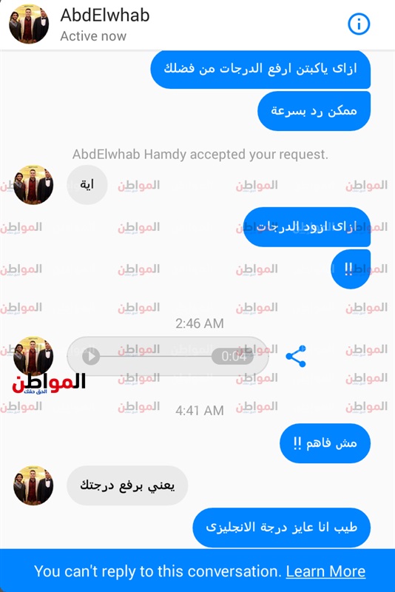Select the "ازاى ازود الدرجات" message bubble

(307, 227)
